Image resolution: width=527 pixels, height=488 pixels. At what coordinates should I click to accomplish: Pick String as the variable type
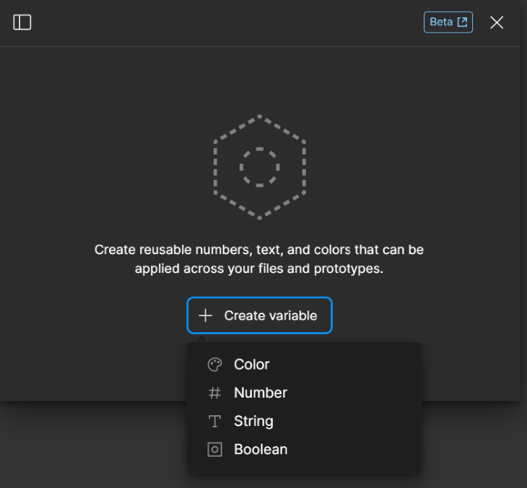(253, 421)
